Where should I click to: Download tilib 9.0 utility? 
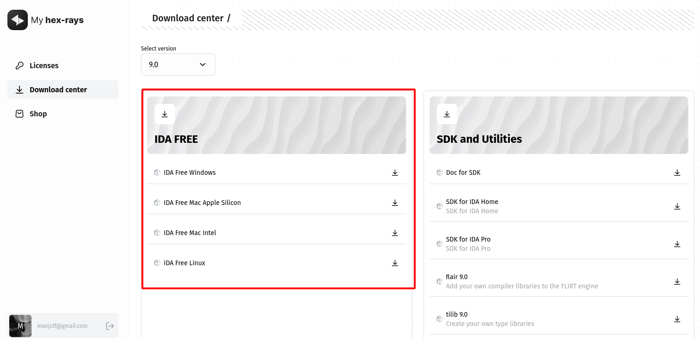point(677,319)
